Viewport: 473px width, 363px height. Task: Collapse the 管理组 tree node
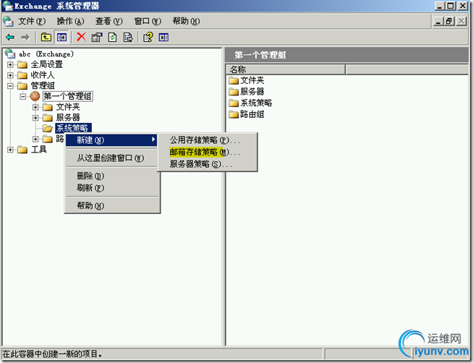10,85
